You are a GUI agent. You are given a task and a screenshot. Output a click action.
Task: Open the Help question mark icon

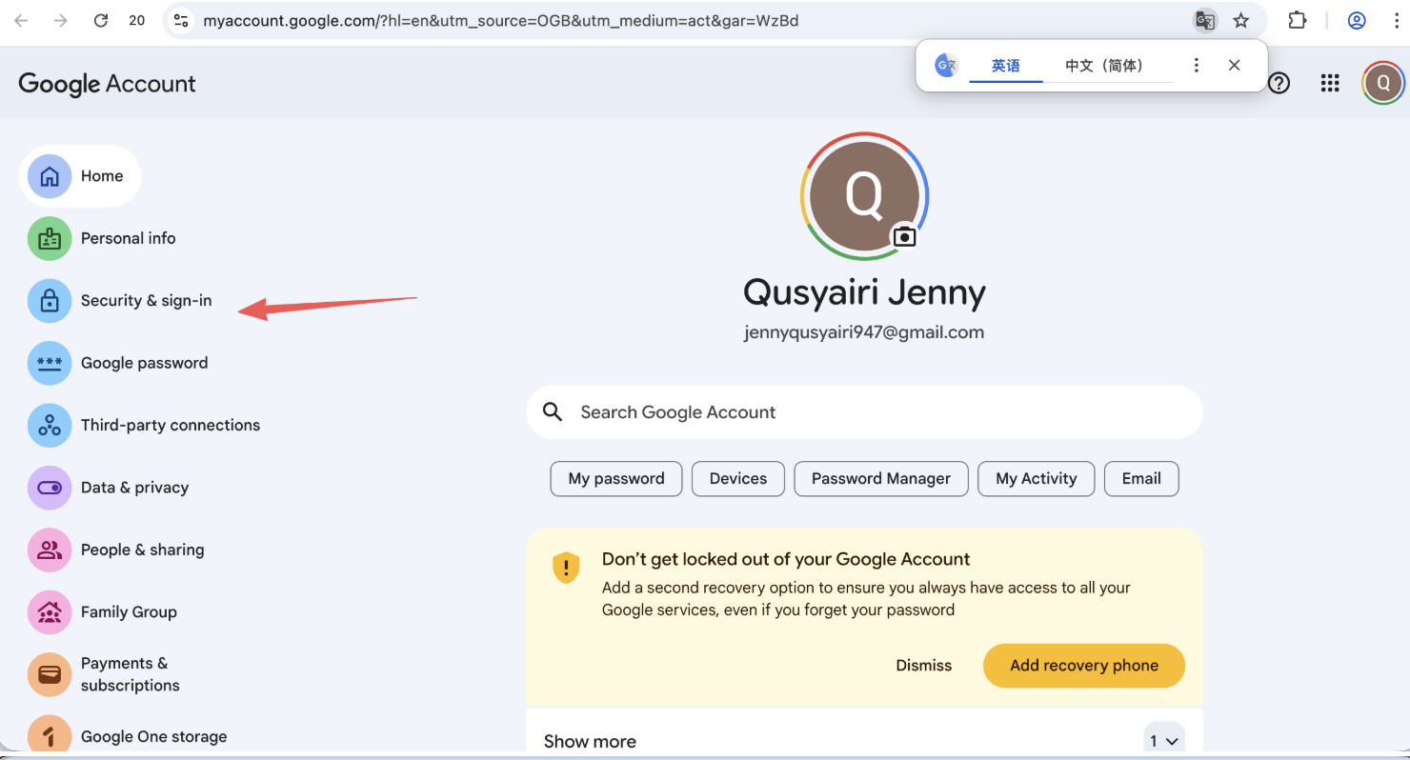pos(1279,83)
